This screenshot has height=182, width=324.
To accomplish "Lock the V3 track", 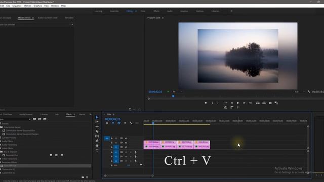I will (111, 139).
